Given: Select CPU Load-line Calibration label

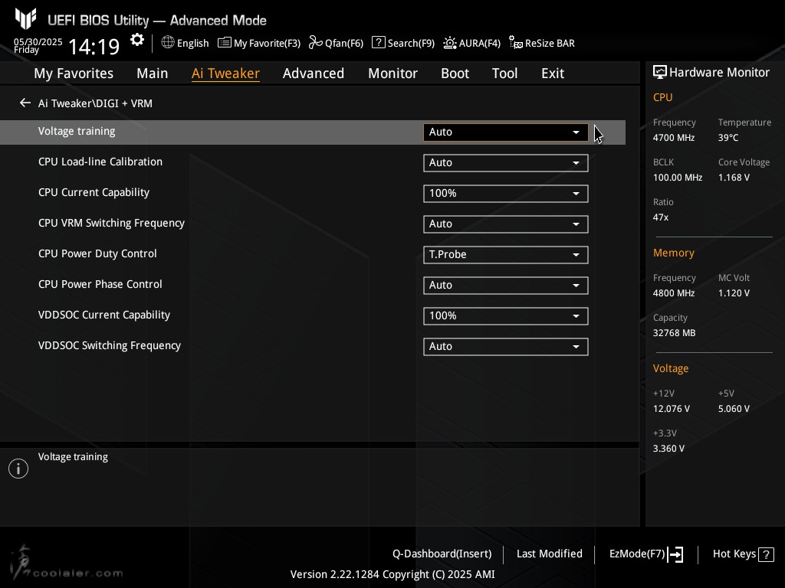Looking at the screenshot, I should click(x=100, y=162).
